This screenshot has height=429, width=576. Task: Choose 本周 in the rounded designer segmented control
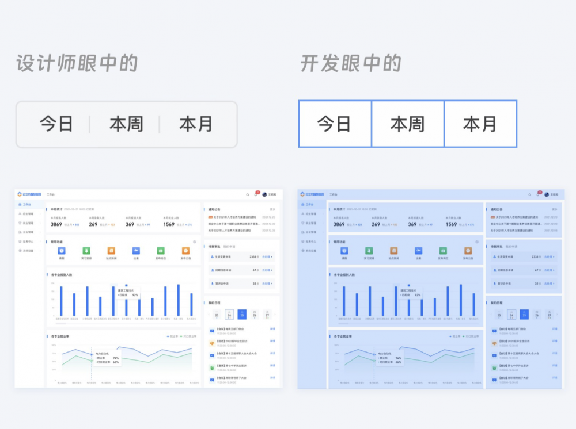tap(126, 124)
